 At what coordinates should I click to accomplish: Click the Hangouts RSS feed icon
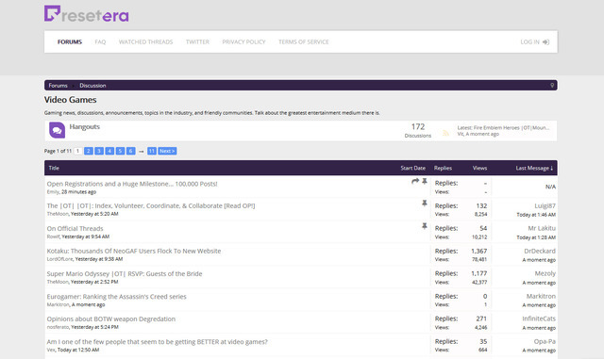(x=445, y=133)
